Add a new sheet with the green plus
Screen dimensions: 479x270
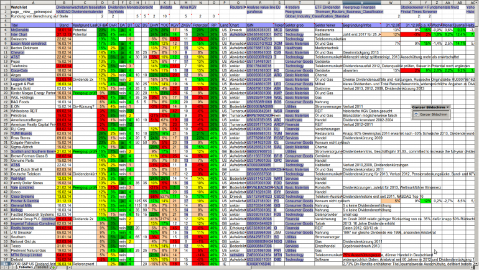pyautogui.click(x=53, y=268)
